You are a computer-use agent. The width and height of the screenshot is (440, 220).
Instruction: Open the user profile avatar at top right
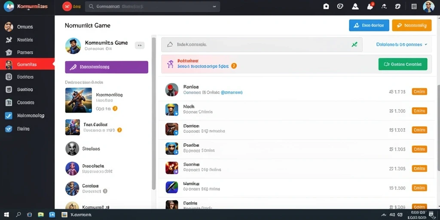pos(428,6)
